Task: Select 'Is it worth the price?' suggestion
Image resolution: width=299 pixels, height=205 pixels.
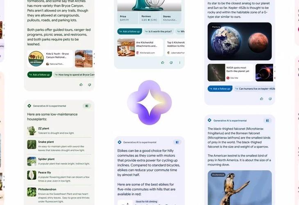Action: (158, 32)
